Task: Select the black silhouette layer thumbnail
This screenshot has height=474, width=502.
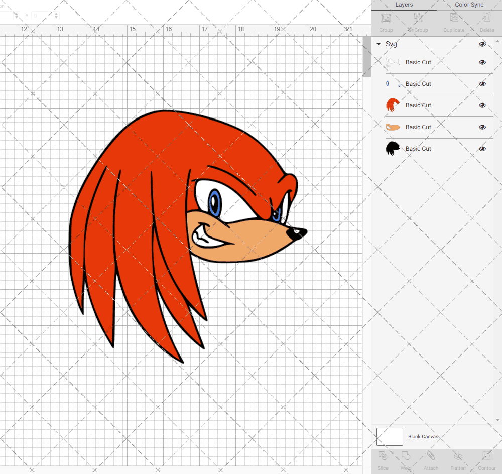Action: click(393, 149)
